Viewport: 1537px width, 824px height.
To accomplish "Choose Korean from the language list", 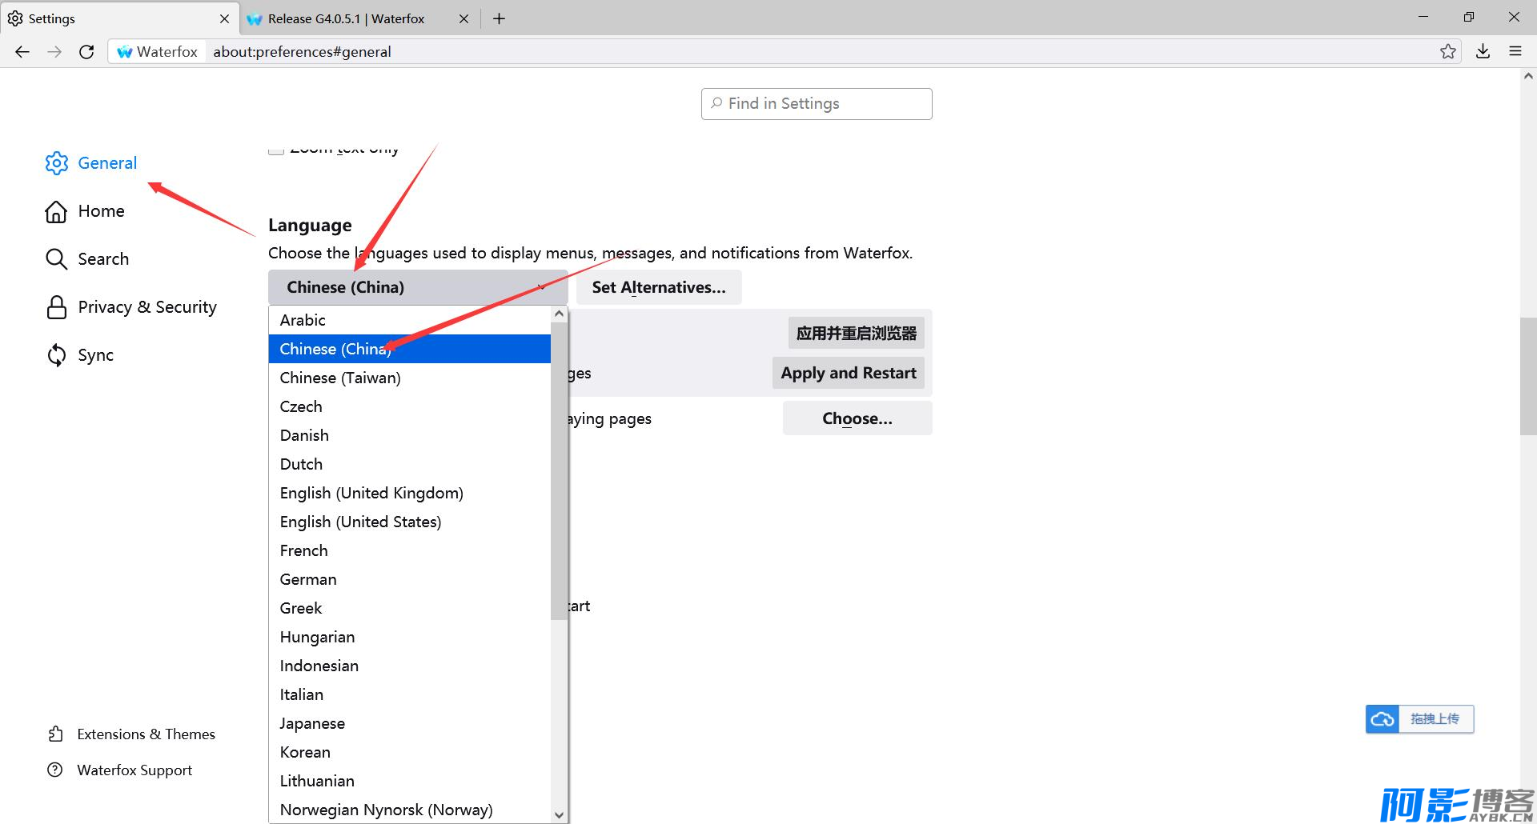I will pyautogui.click(x=410, y=752).
